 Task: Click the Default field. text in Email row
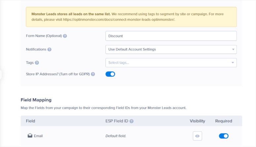[116, 136]
